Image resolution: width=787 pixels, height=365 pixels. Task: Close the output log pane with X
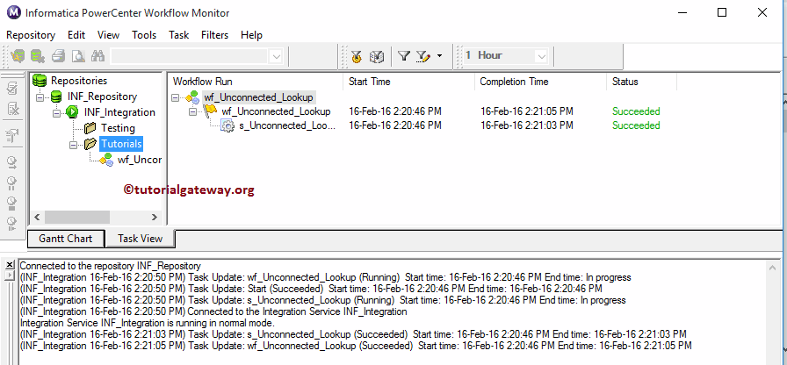pos(10,265)
